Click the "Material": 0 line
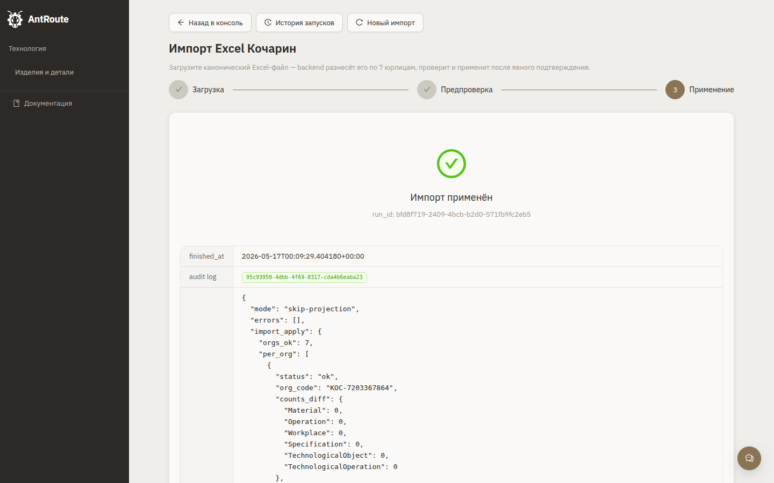Viewport: 774px width, 483px height. [313, 411]
